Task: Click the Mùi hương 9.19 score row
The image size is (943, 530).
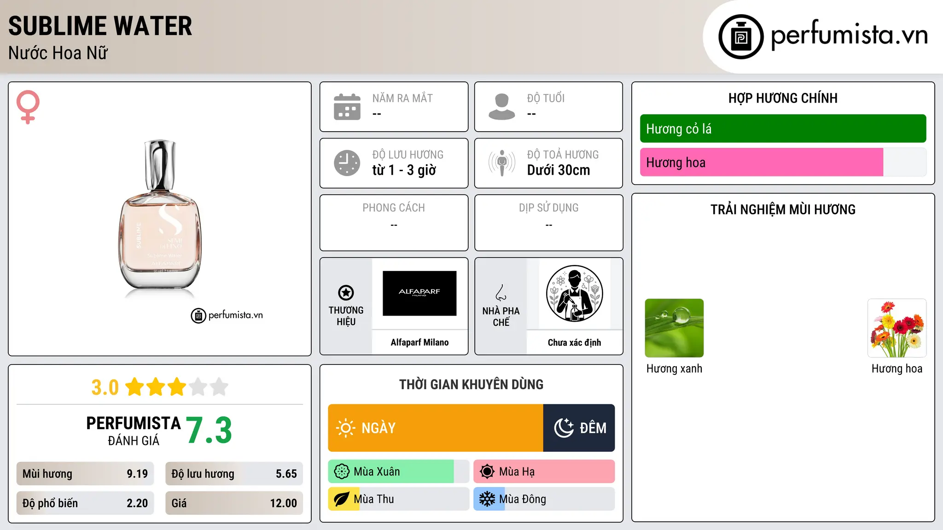Action: pos(85,474)
